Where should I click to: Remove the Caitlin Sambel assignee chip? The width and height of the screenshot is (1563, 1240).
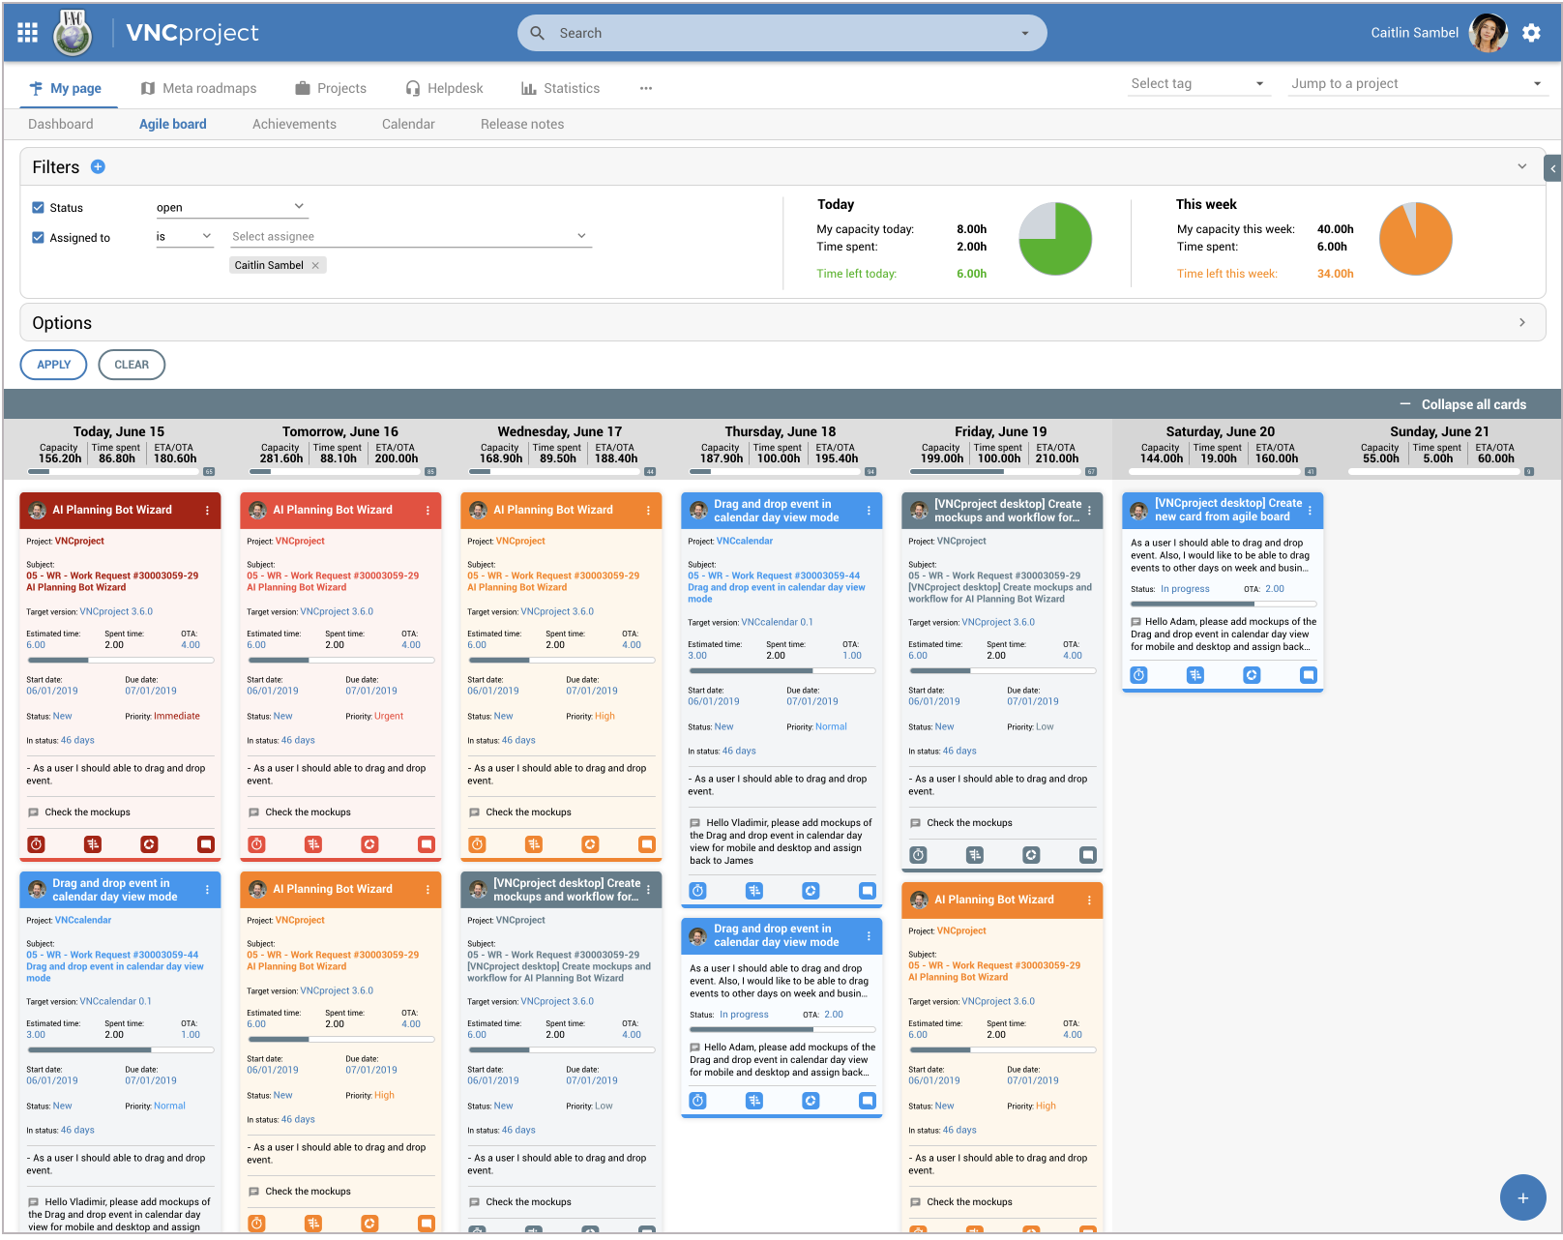click(315, 265)
